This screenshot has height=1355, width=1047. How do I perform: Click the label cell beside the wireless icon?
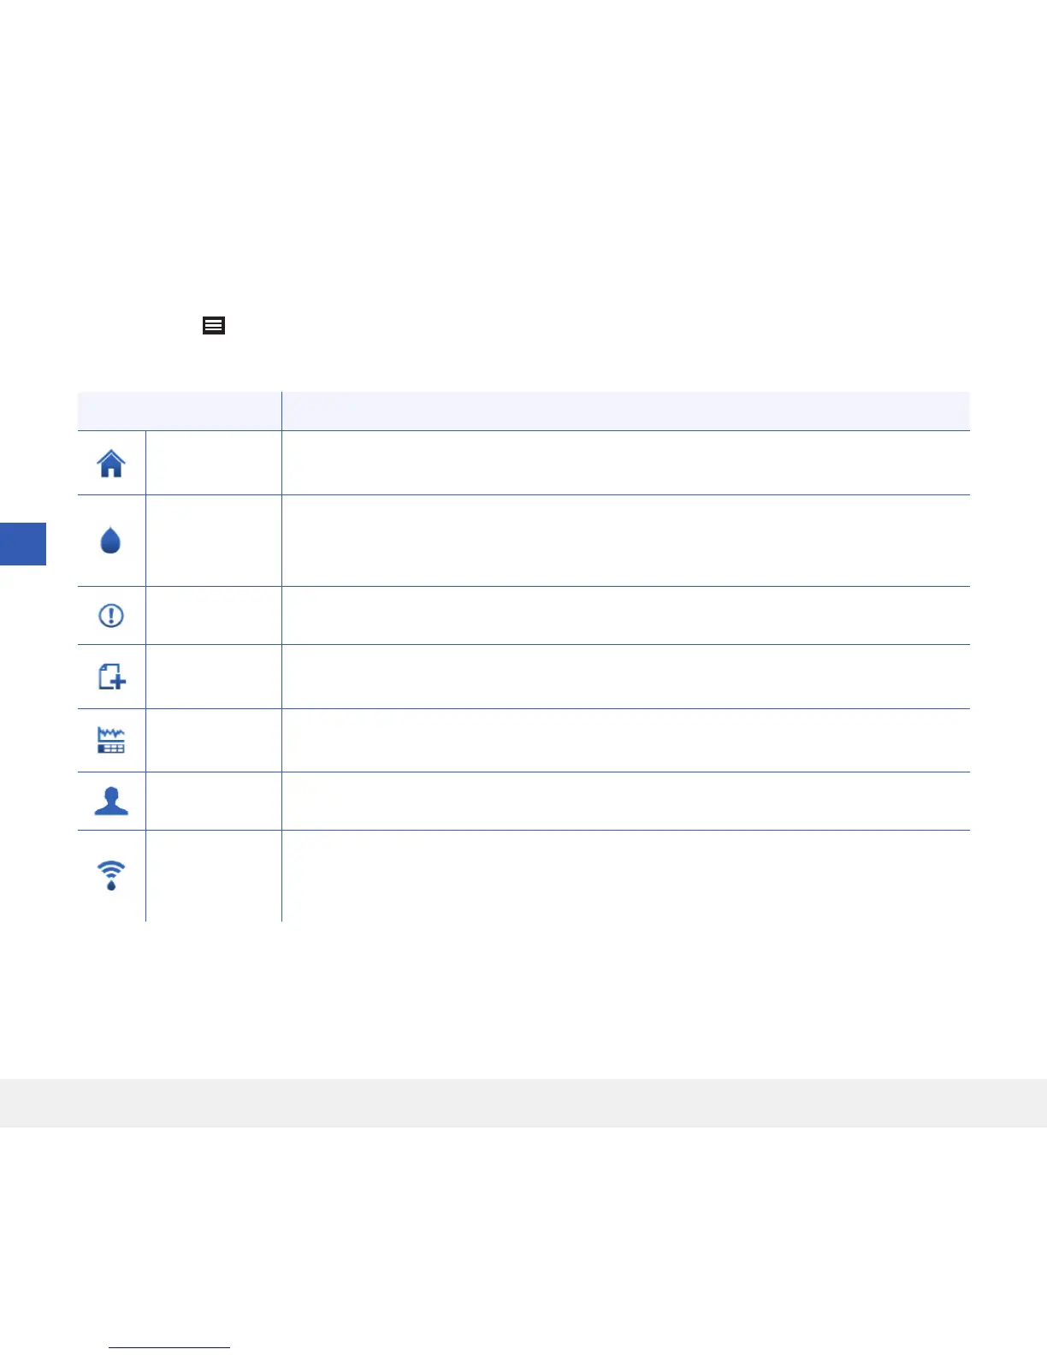point(214,875)
